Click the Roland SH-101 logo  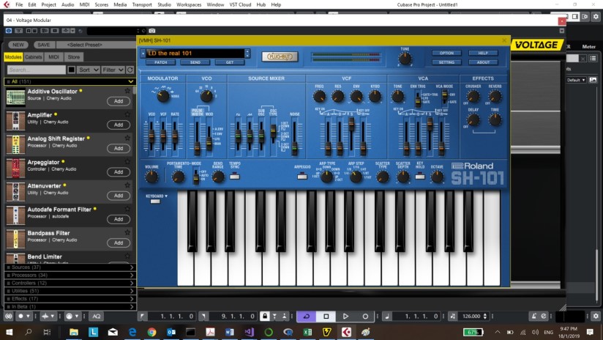(x=478, y=174)
